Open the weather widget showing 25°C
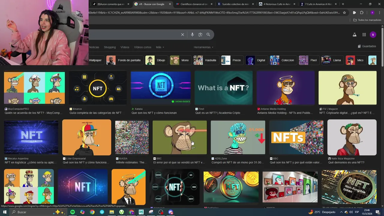 pyautogui.click(x=322, y=212)
